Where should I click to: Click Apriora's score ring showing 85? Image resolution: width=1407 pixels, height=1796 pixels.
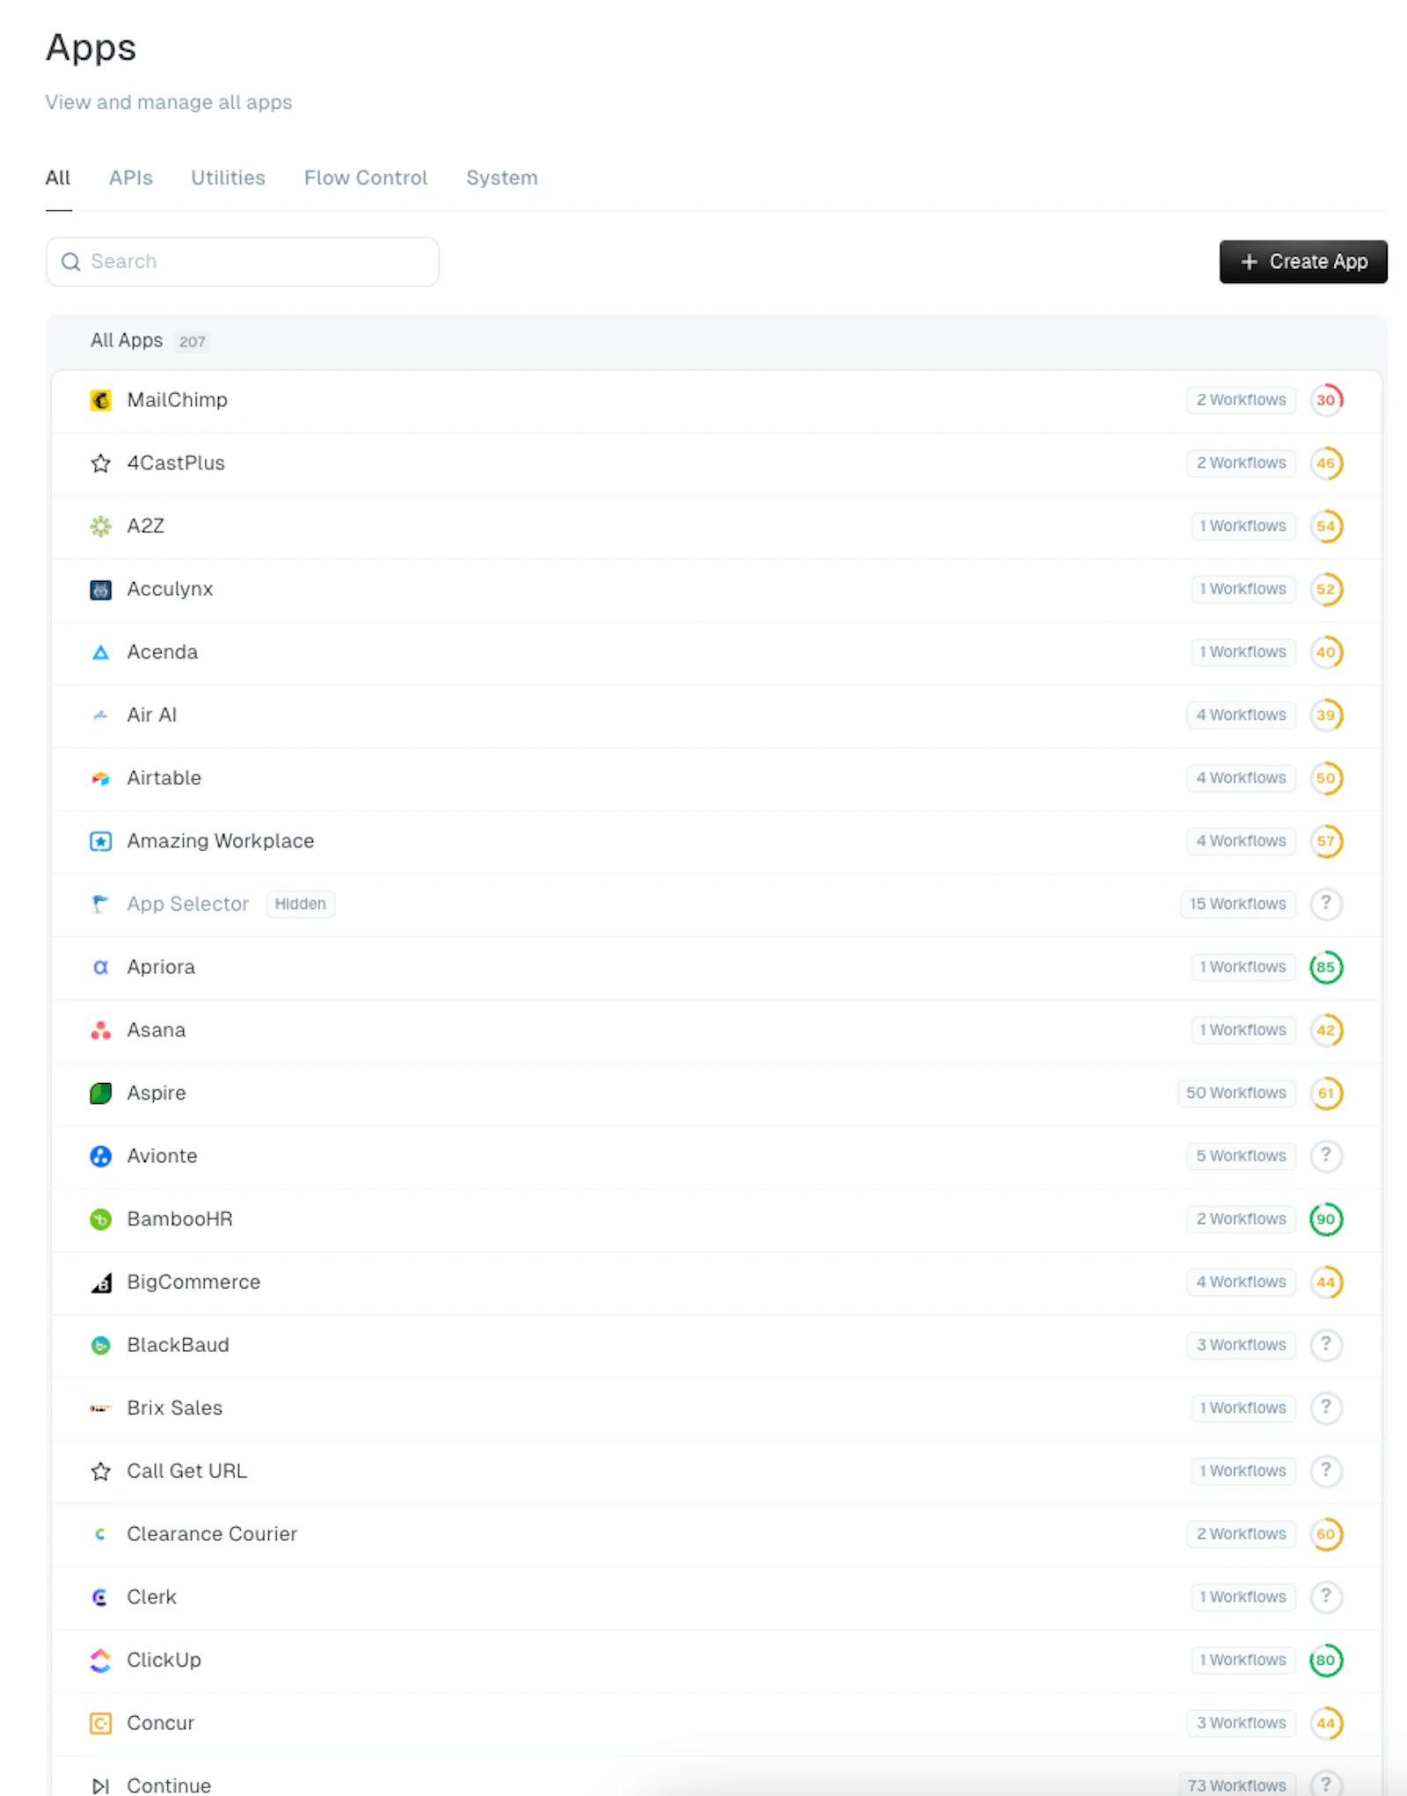pyautogui.click(x=1326, y=967)
